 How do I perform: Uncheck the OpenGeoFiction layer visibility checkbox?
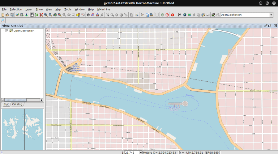7,31
